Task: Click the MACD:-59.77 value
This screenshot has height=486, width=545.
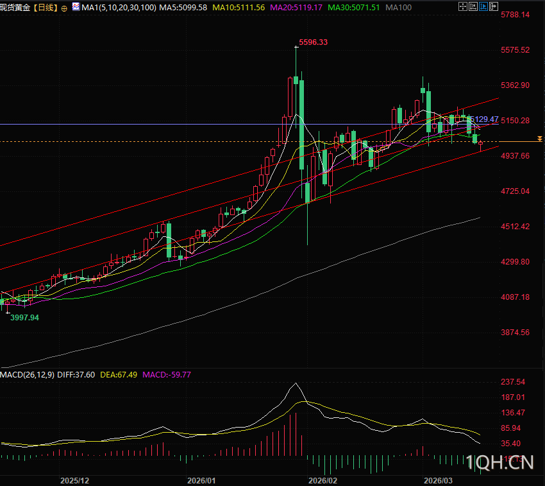Action: click(x=167, y=375)
